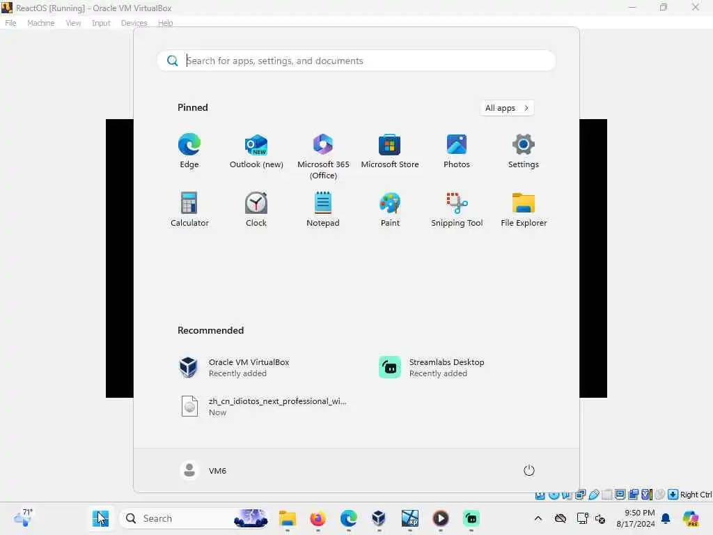Switch to VirtualBox on the taskbar

click(379, 518)
